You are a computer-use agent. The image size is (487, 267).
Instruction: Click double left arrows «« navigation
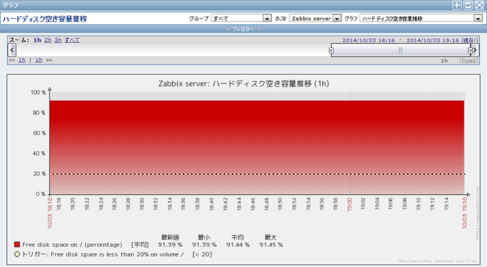pyautogui.click(x=12, y=60)
